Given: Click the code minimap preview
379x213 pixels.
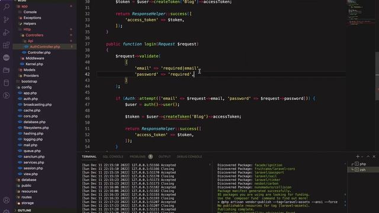Looking at the screenshot, I should pyautogui.click(x=360, y=13).
